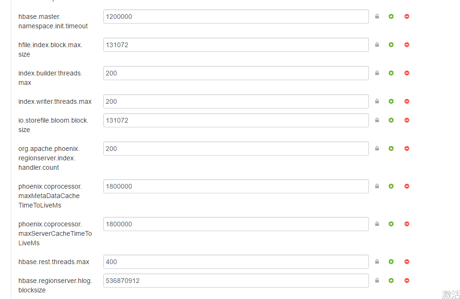Viewport: 460px width, 299px height.
Task: Edit the index.builder.threads.max value field
Action: pos(236,73)
